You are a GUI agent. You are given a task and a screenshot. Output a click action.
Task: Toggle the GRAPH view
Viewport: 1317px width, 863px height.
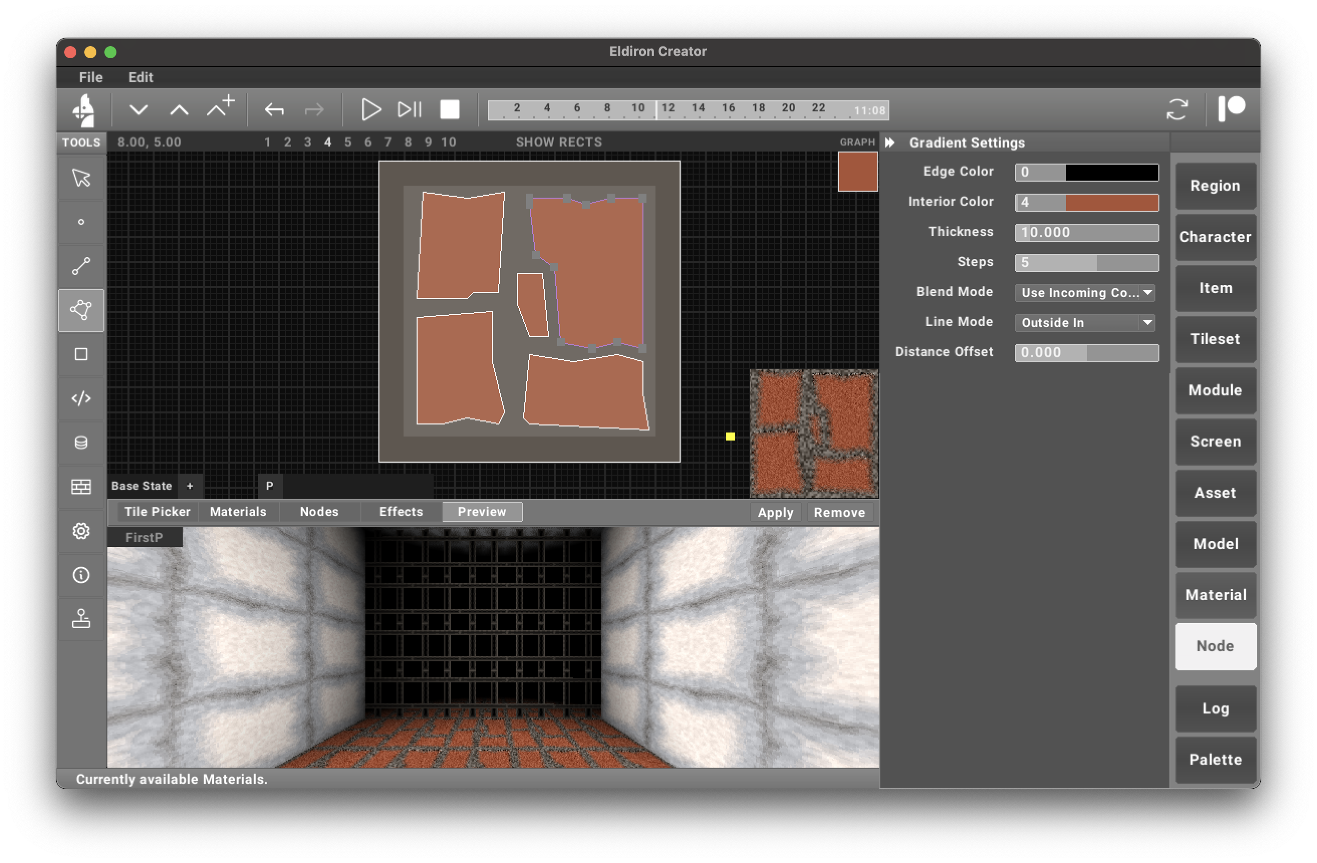tap(857, 142)
